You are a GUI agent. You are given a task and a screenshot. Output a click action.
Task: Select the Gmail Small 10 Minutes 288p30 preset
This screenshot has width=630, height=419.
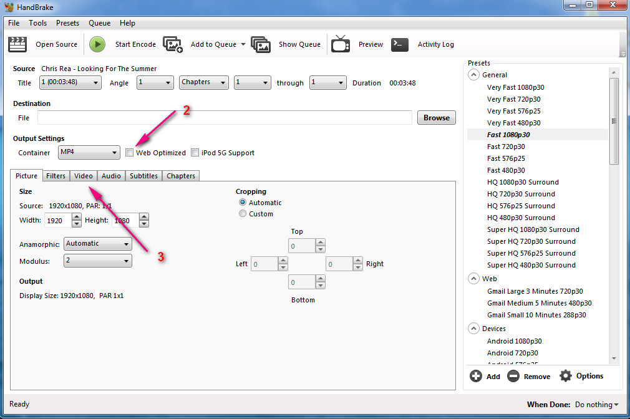(x=536, y=315)
